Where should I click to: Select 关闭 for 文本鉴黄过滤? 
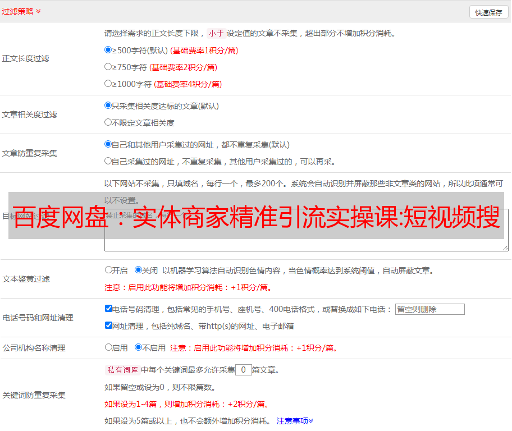pyautogui.click(x=139, y=270)
